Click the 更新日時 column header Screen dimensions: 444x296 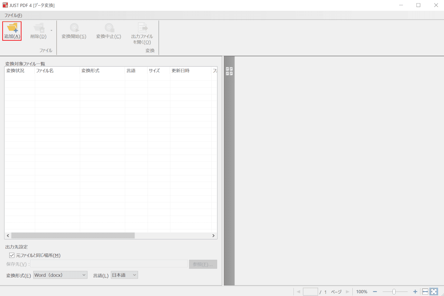[x=190, y=71]
